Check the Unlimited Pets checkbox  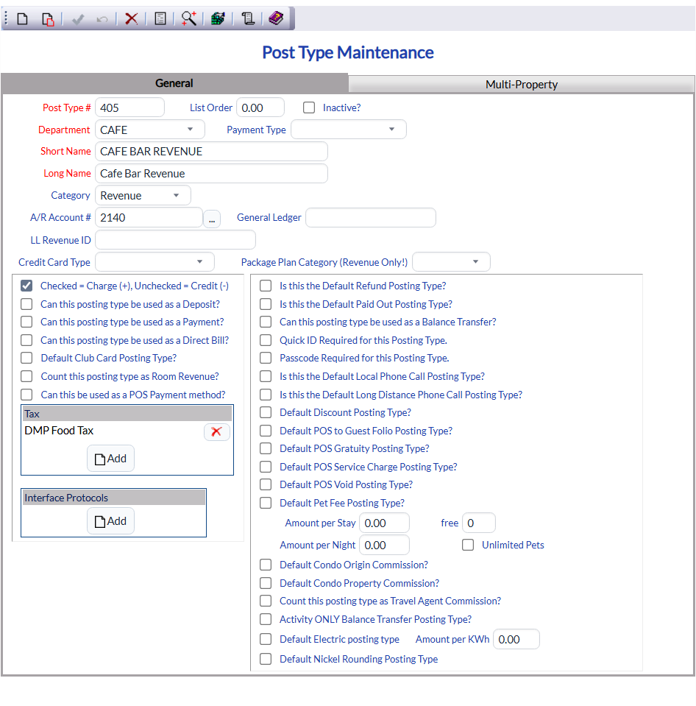[x=468, y=546]
